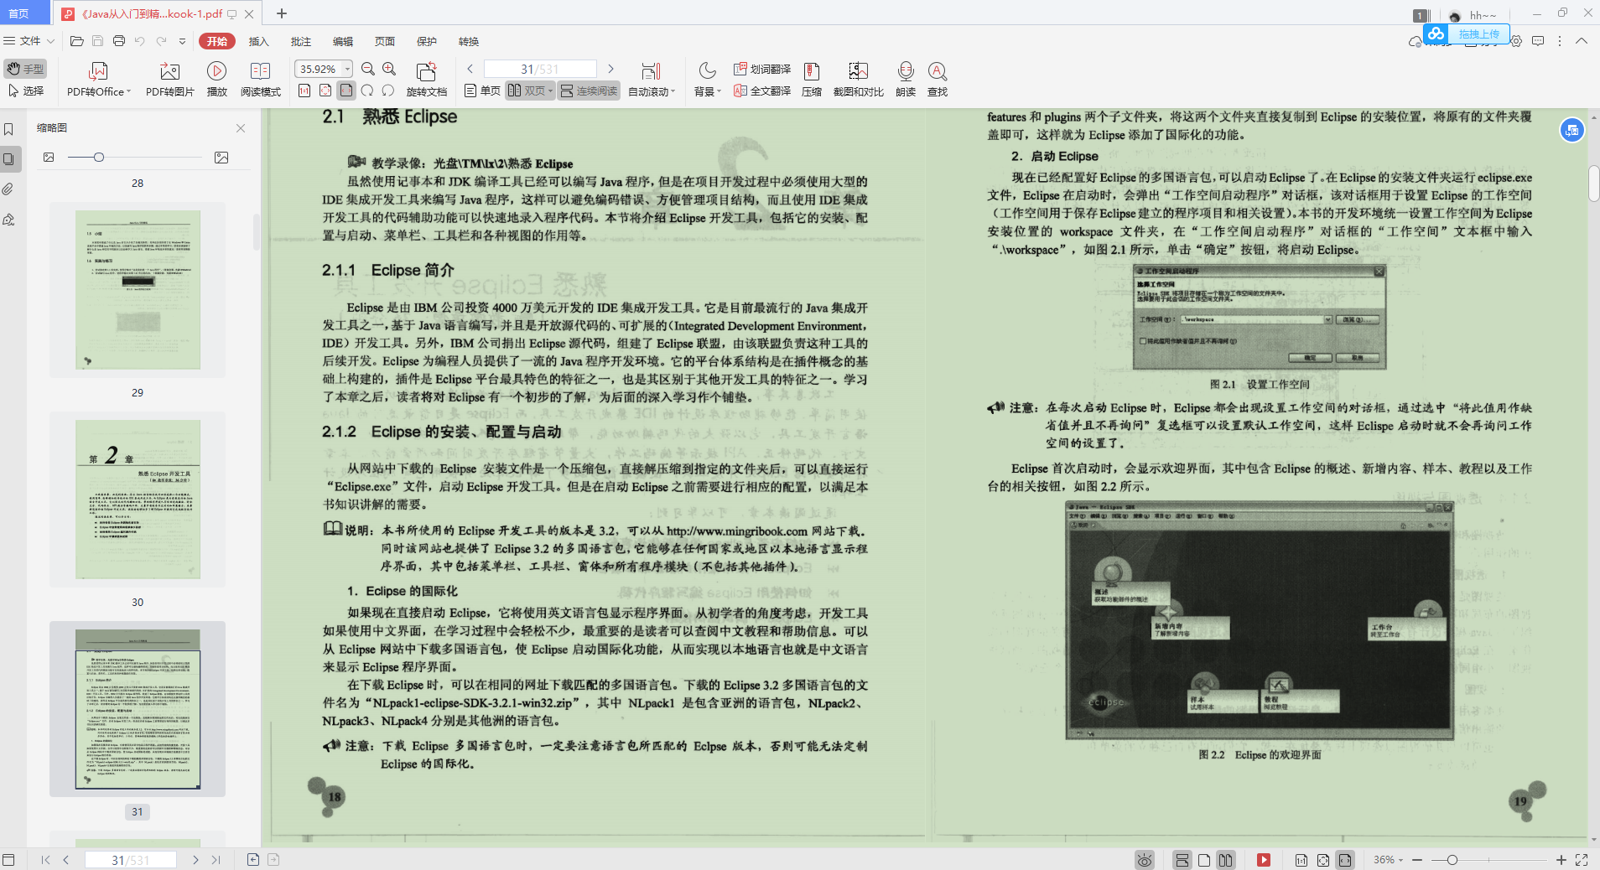
Task: Open the Find tool
Action: pyautogui.click(x=938, y=80)
